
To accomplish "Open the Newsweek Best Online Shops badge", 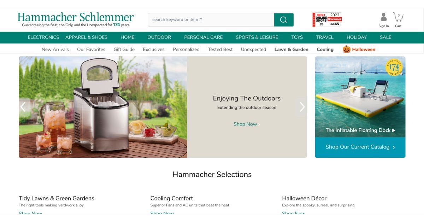I will pyautogui.click(x=327, y=20).
